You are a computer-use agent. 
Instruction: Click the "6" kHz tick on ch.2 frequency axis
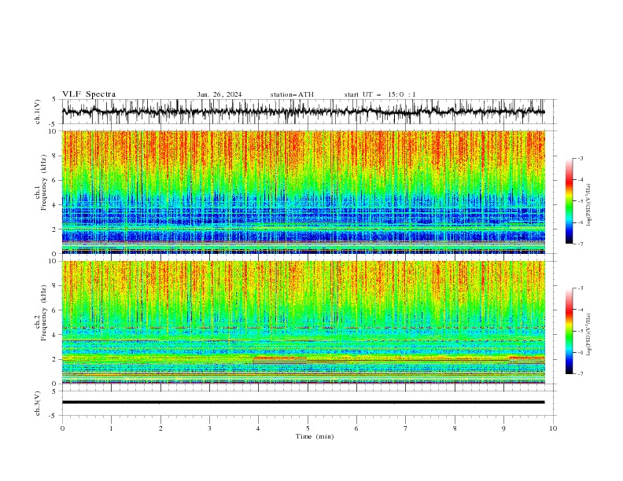click(55, 310)
